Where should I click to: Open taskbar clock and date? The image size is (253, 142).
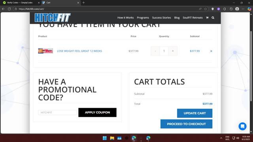(245, 138)
